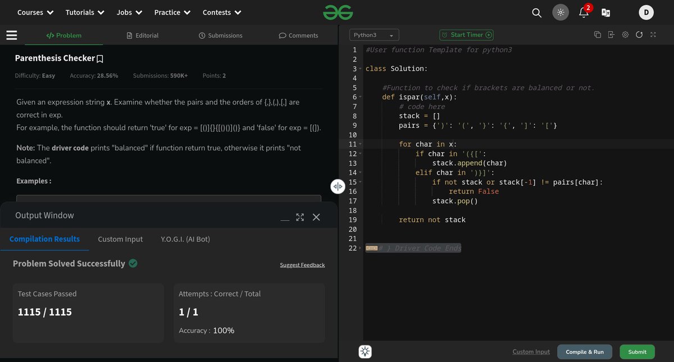Screen dimensions: 674x362
Task: Minimize the Output Window
Action: coord(285,220)
